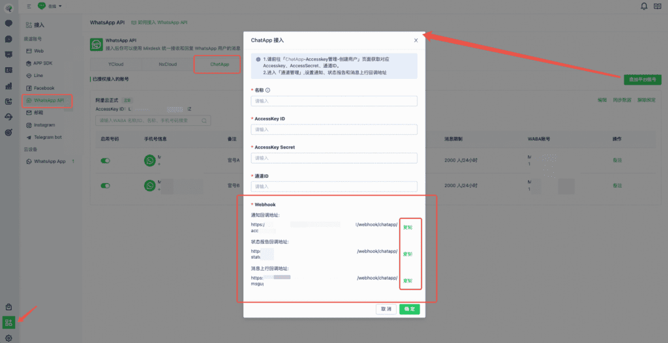Copy the 状态报告回调地址 webhook URL
The height and width of the screenshot is (343, 668).
coord(408,254)
